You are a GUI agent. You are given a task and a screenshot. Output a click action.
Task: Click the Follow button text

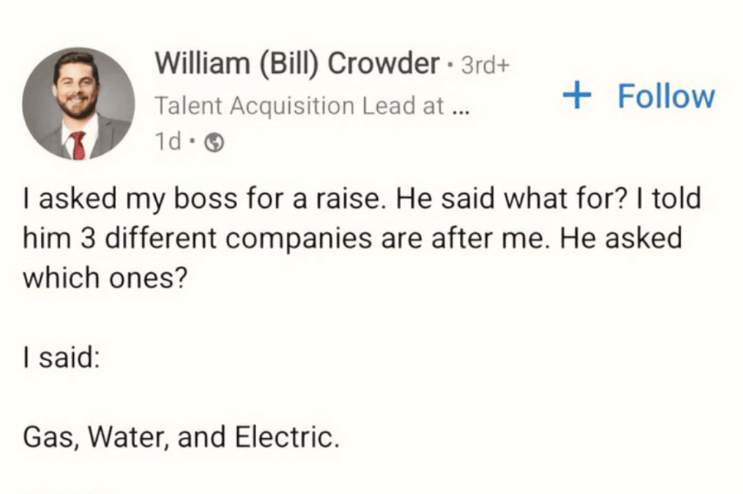[x=666, y=96]
